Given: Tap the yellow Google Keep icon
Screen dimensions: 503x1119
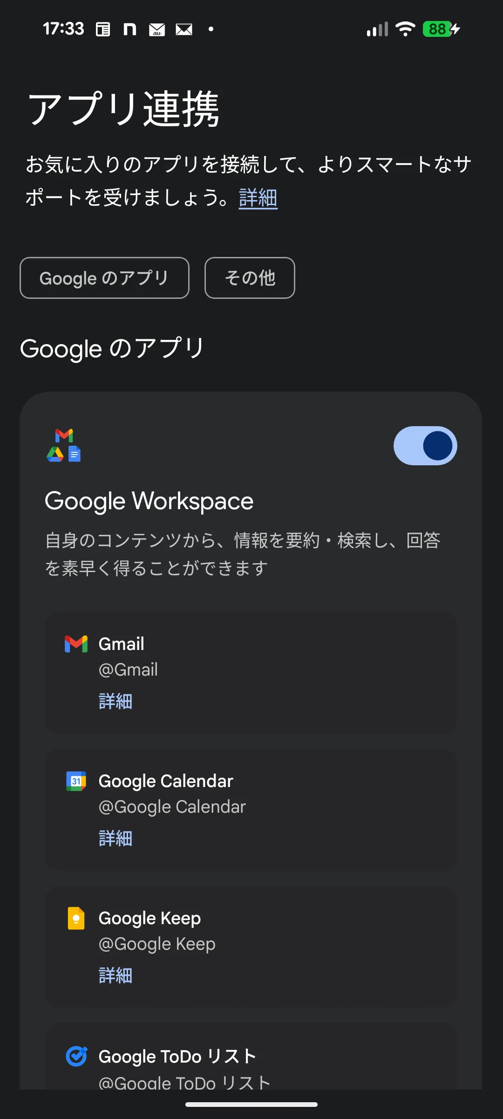Looking at the screenshot, I should tap(76, 918).
